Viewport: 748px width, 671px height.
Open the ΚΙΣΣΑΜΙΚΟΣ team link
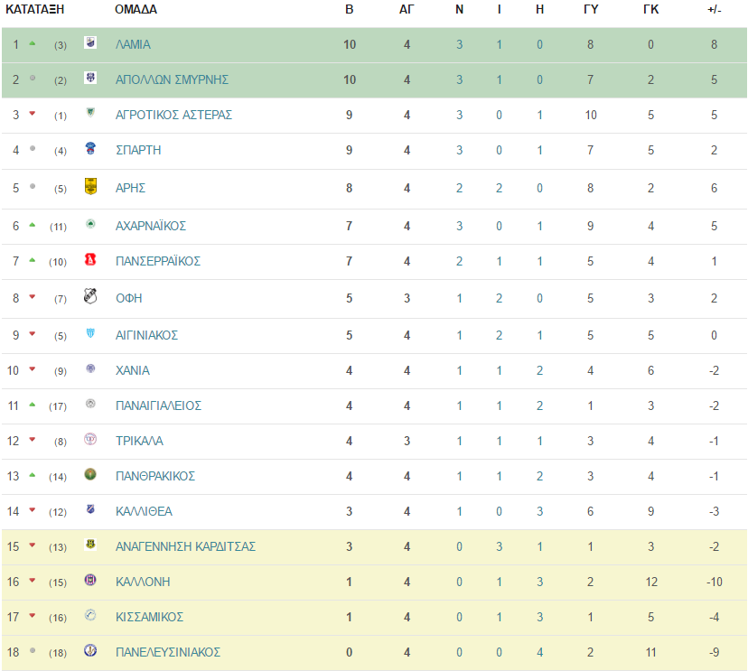pos(149,617)
